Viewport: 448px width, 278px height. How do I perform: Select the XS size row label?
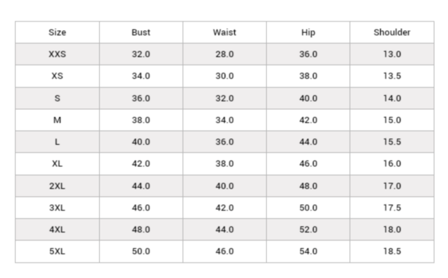(57, 76)
